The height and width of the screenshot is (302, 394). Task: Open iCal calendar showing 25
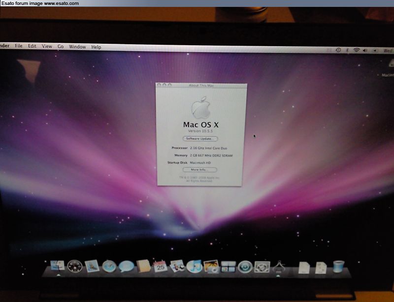click(161, 267)
